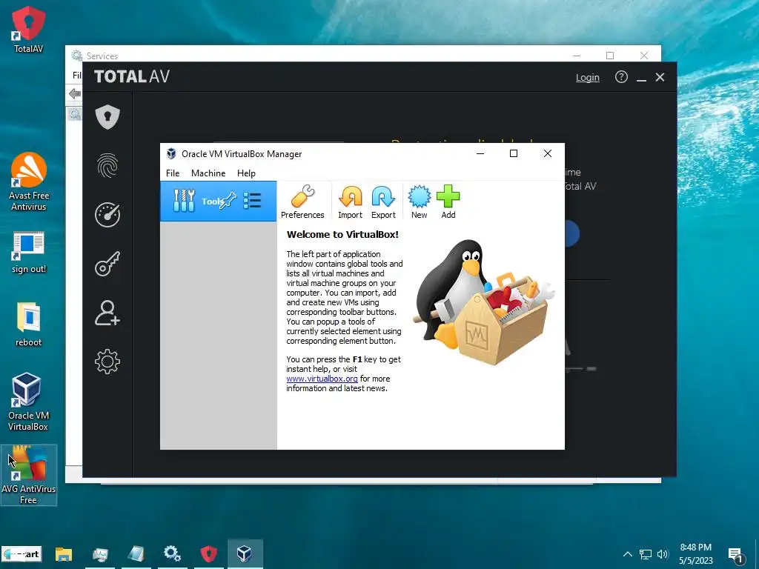Select Oracle VM VirtualBox desktop shortcut
Image resolution: width=759 pixels, height=569 pixels.
point(27,402)
